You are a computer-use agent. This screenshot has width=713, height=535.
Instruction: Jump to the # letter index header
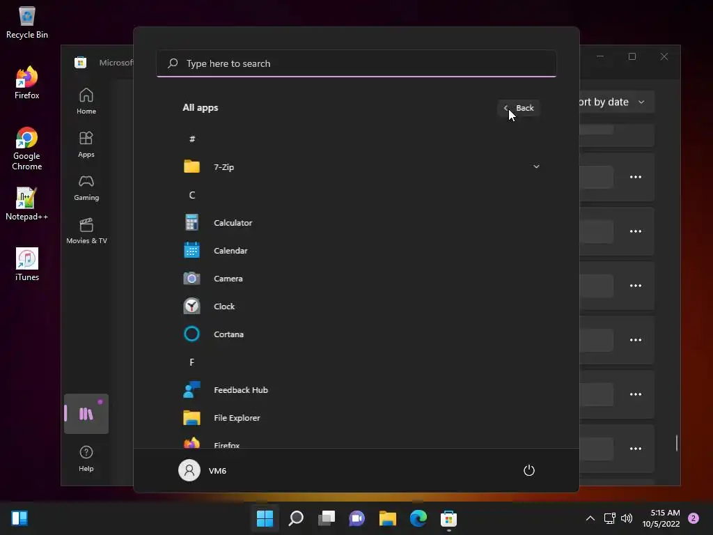tap(192, 139)
